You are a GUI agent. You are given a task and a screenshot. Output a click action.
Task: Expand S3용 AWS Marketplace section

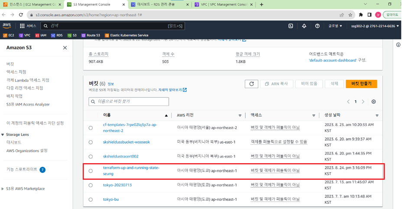click(x=3, y=189)
